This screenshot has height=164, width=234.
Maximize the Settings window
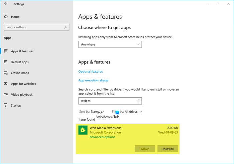click(x=218, y=4)
